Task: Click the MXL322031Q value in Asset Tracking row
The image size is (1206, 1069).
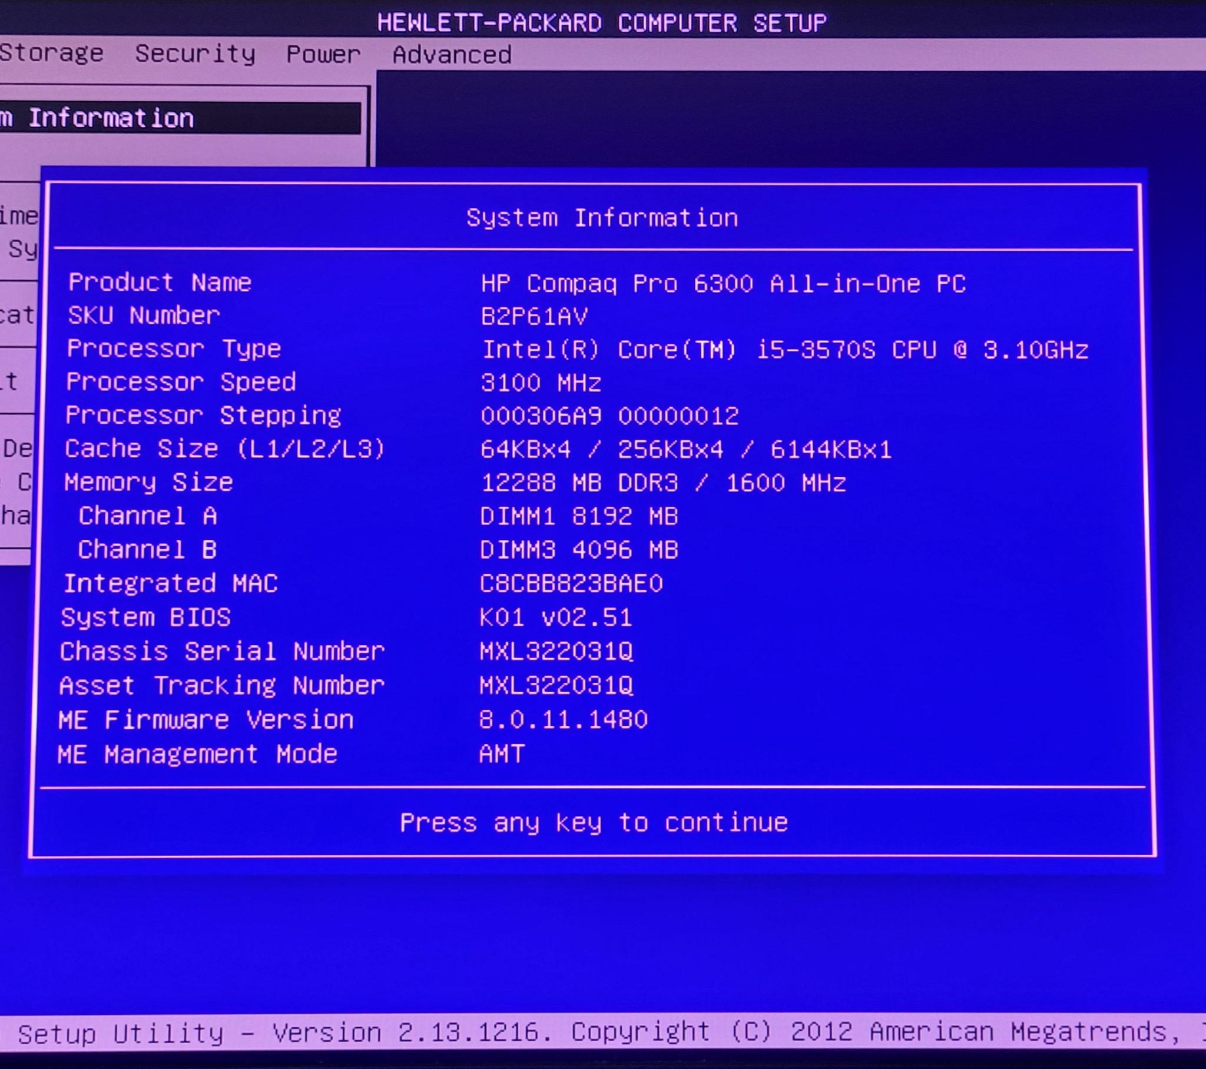Action: [x=556, y=686]
